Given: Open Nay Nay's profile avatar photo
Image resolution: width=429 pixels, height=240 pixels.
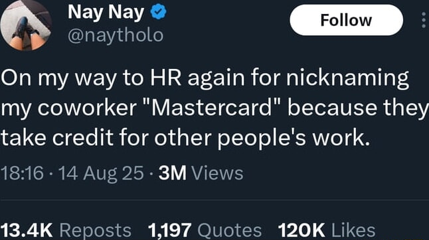Looking at the screenshot, I should click(x=27, y=25).
